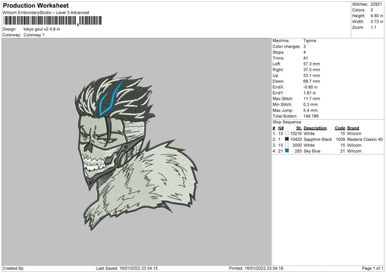Click the embroidery design preview image
This screenshot has height=273, width=386.
(136, 151)
